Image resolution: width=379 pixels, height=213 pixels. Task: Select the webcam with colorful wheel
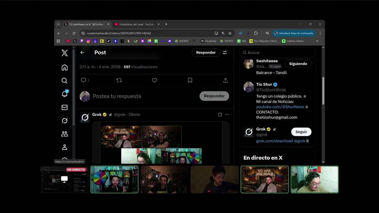[114, 180]
